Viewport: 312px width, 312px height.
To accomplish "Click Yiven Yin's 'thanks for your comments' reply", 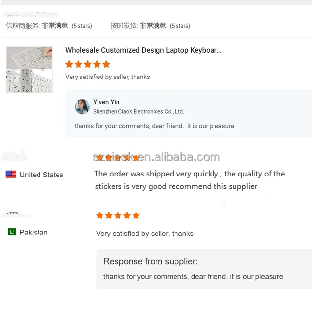I will pos(154,126).
